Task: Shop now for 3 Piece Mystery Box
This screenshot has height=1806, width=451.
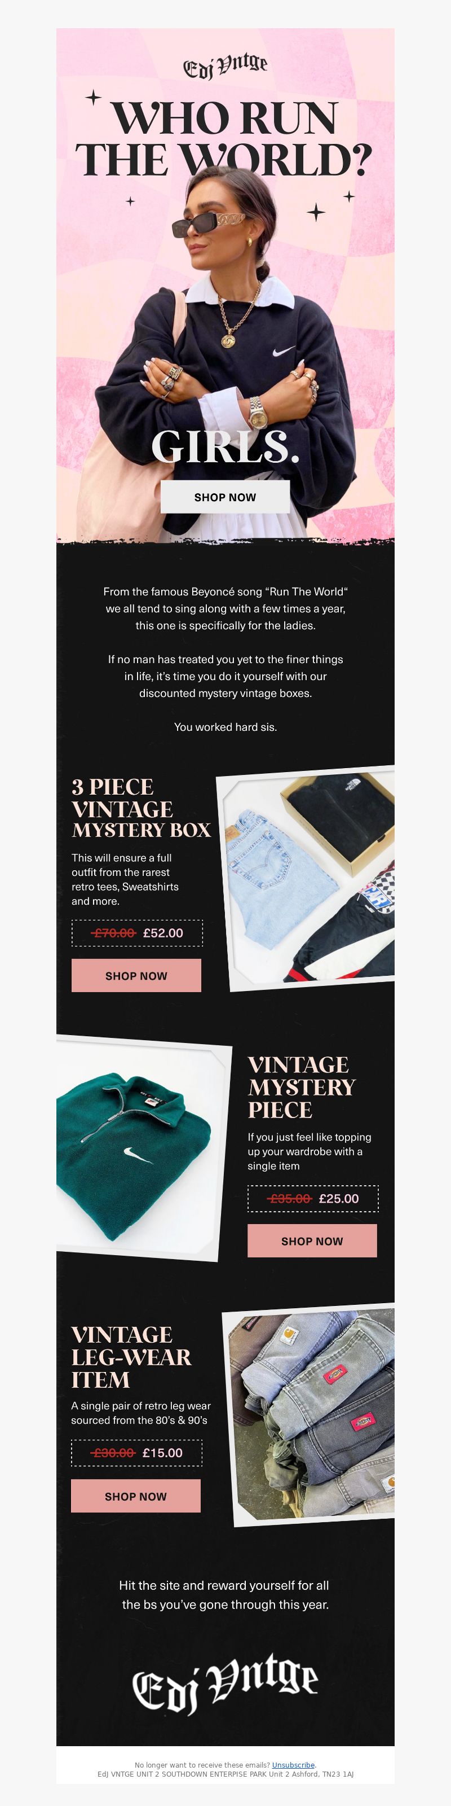Action: [x=136, y=975]
